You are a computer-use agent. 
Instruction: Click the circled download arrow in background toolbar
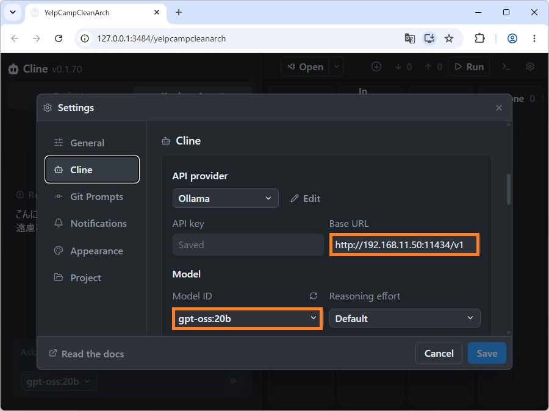376,66
